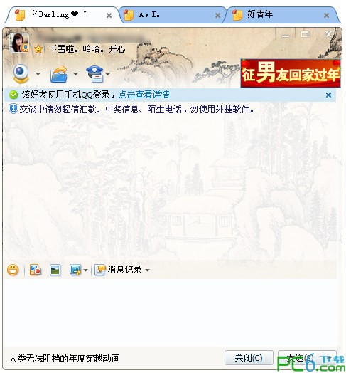Click the icon left of picture button
The width and height of the screenshot is (346, 373).
pos(36,270)
